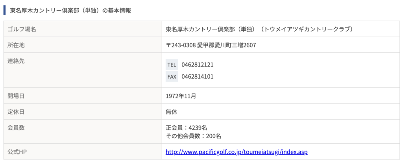Click the FAX label badge
Image resolution: width=403 pixels, height=163 pixels.
[x=172, y=77]
